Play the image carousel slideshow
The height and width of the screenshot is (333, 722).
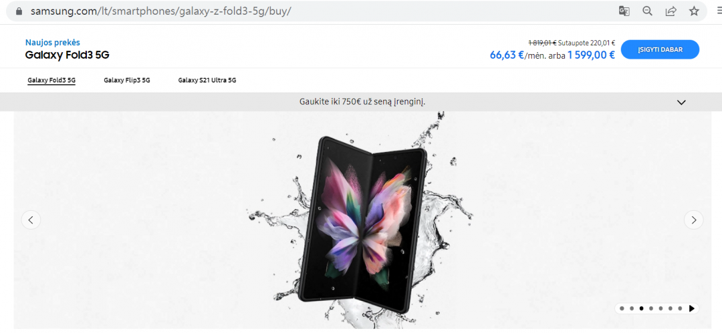click(x=692, y=308)
